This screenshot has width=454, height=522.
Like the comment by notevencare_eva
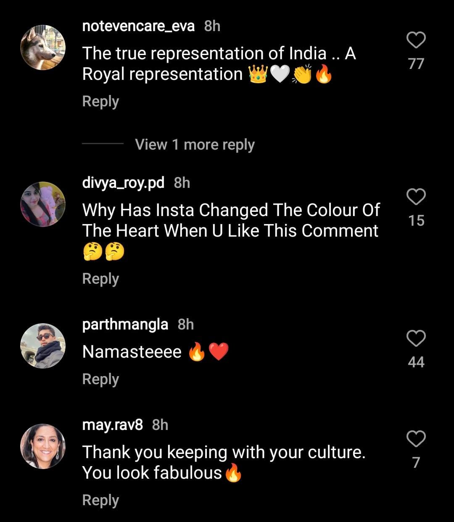click(x=416, y=40)
